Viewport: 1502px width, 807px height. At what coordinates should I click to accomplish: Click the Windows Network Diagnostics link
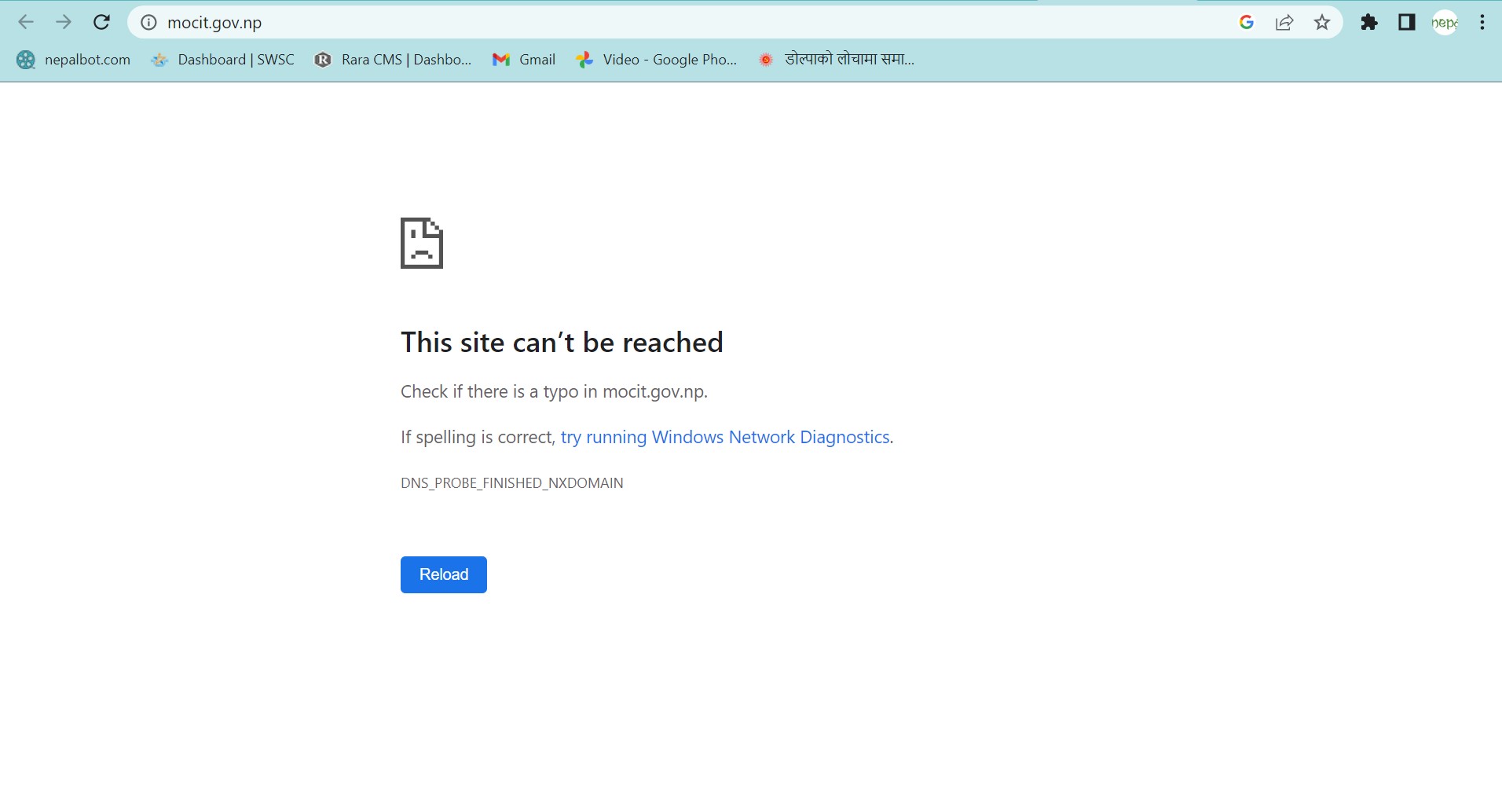(725, 437)
